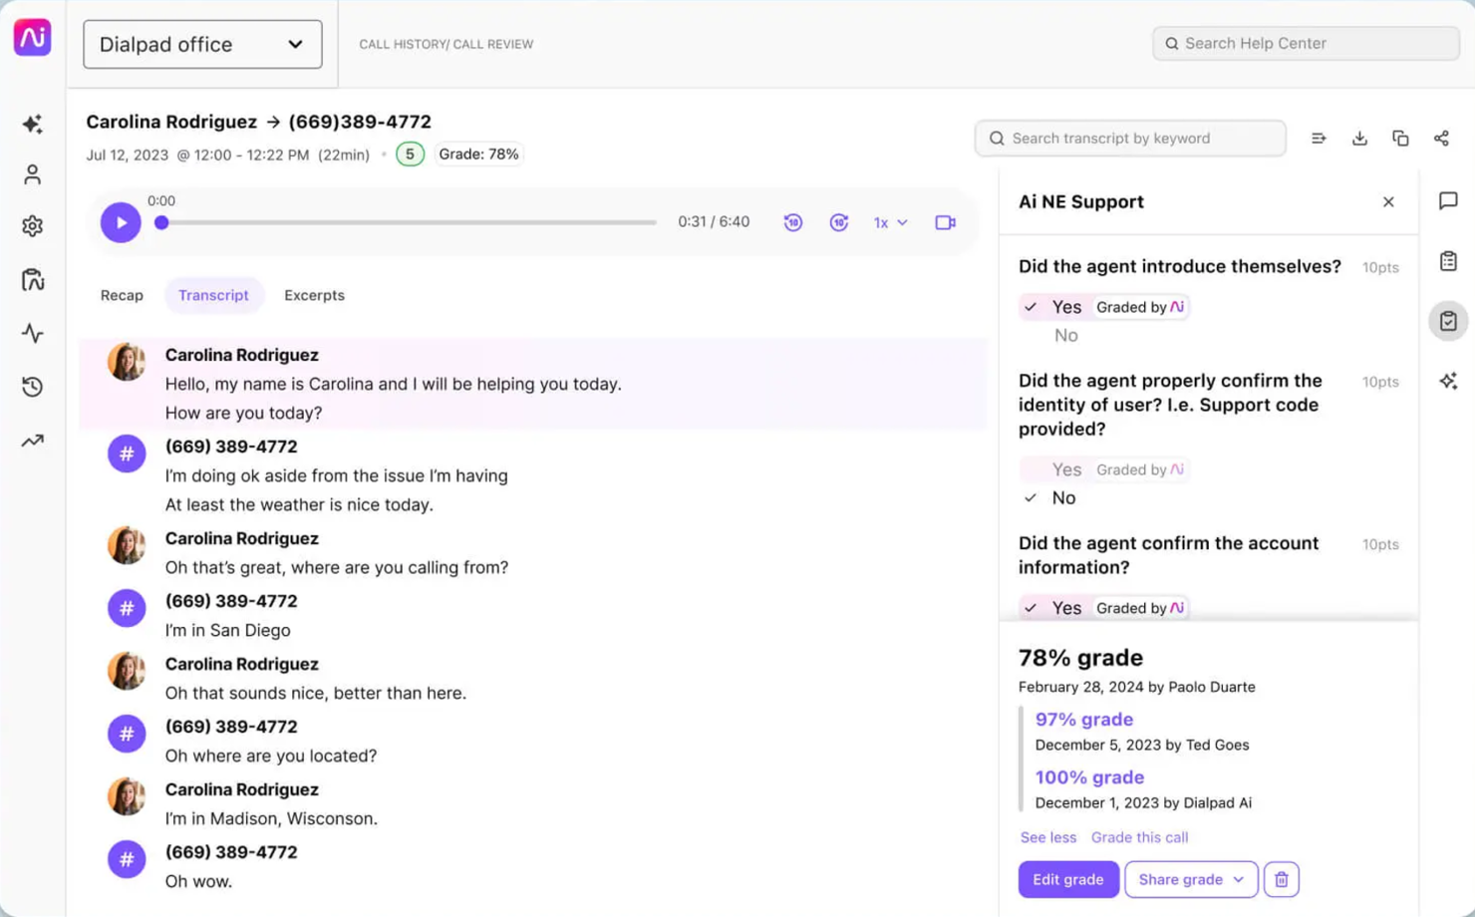Screen dimensions: 1475x917
Task: Select the scorecard clipboard-check panel icon
Action: [x=1448, y=321]
